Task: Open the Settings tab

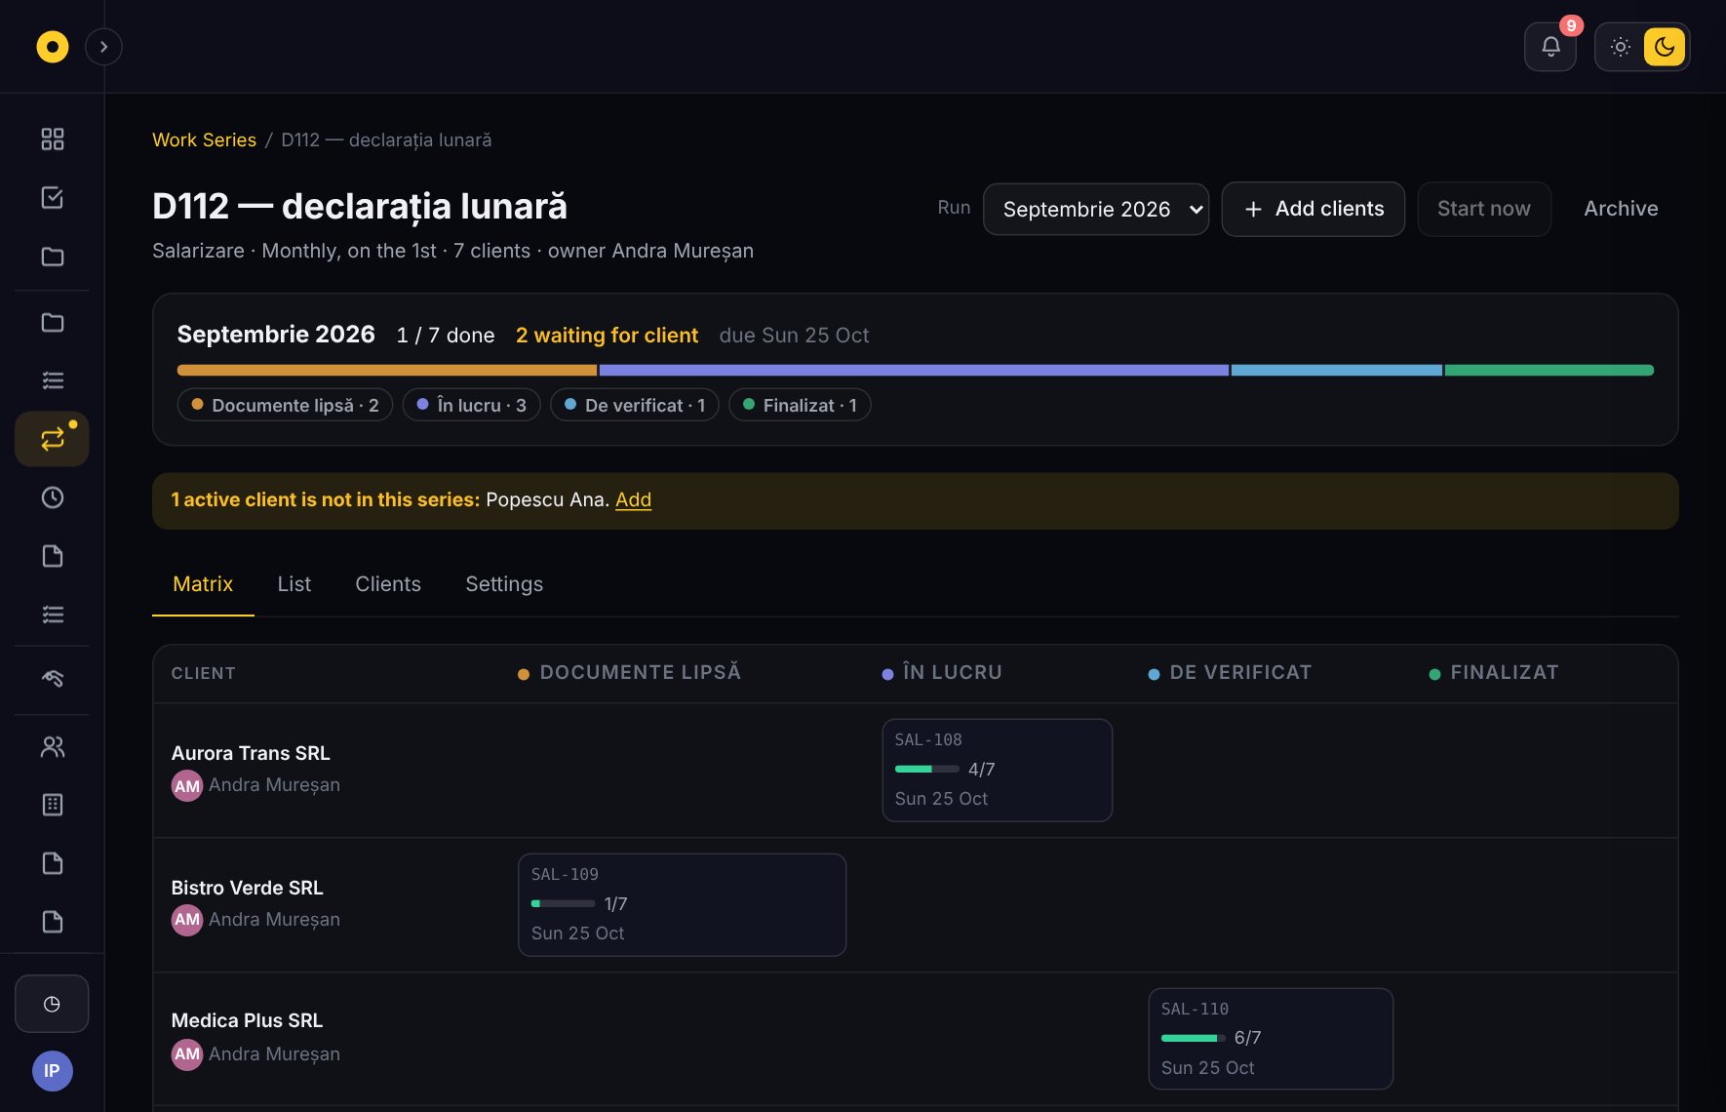Action: click(504, 584)
